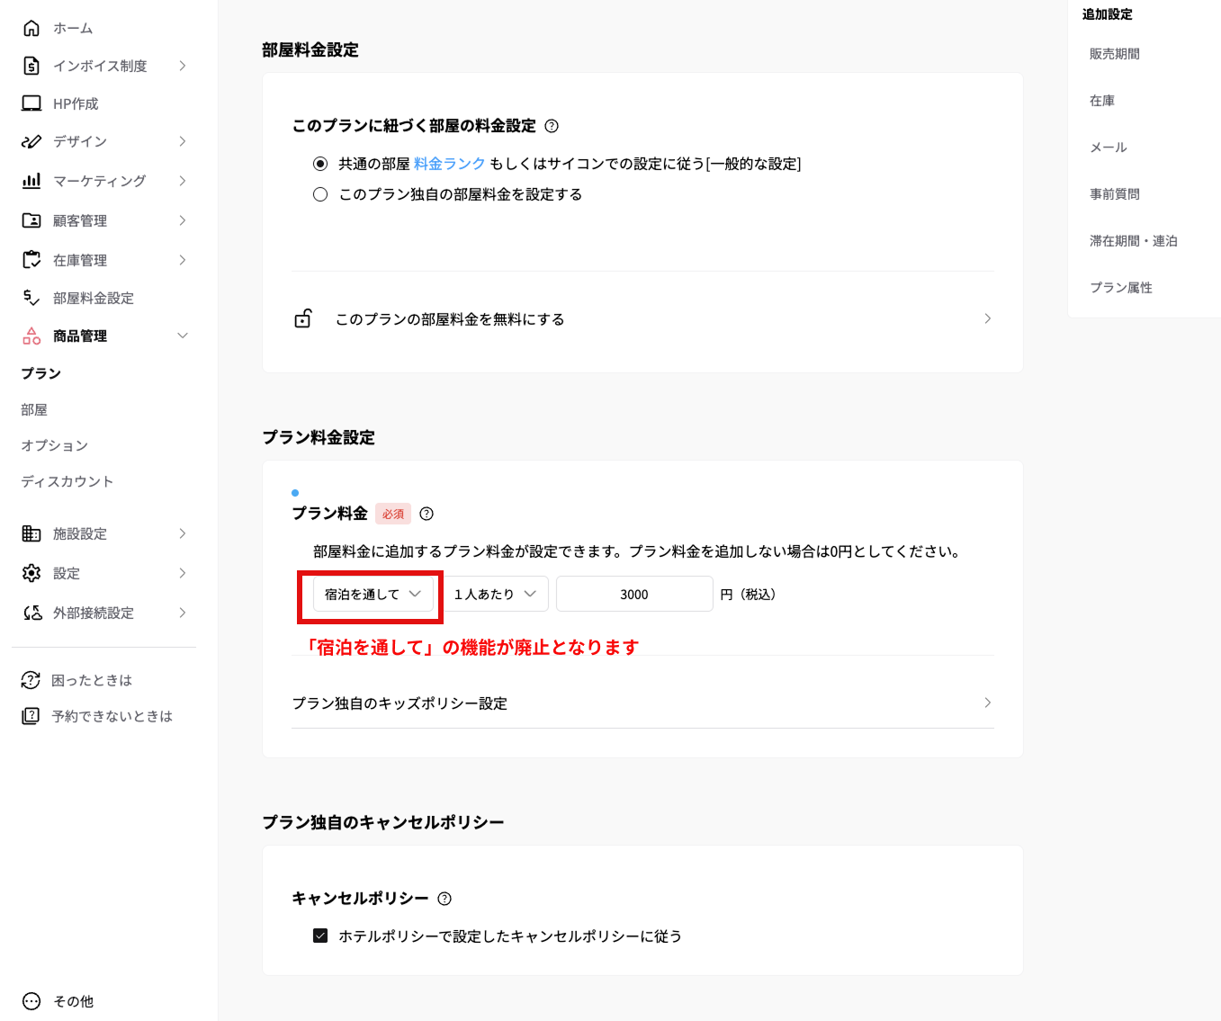Jump to 滞在期間・連泊 section
The width and height of the screenshot is (1221, 1021).
(x=1134, y=241)
